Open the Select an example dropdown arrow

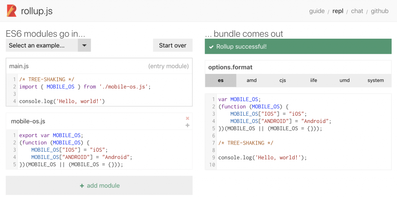tap(84, 46)
